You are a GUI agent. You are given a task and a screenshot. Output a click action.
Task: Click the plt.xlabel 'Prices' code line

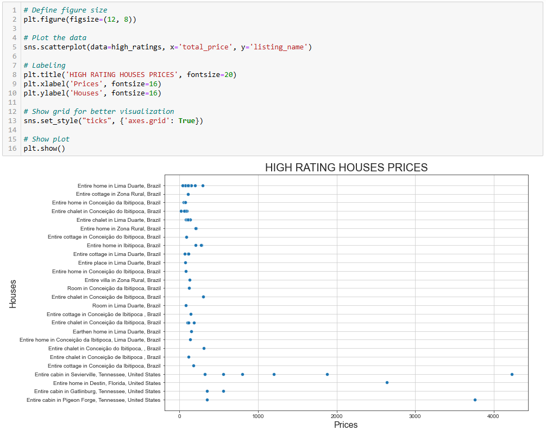(92, 84)
